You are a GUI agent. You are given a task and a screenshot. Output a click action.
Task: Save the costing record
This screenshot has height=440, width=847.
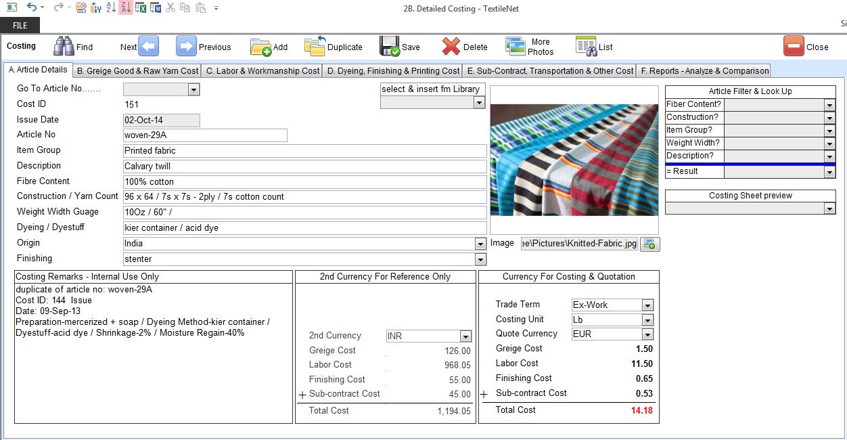point(390,47)
